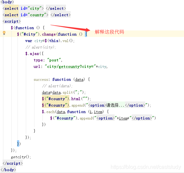Click the select tag with id city
The width and height of the screenshot is (184, 173).
pyautogui.click(x=23, y=8)
